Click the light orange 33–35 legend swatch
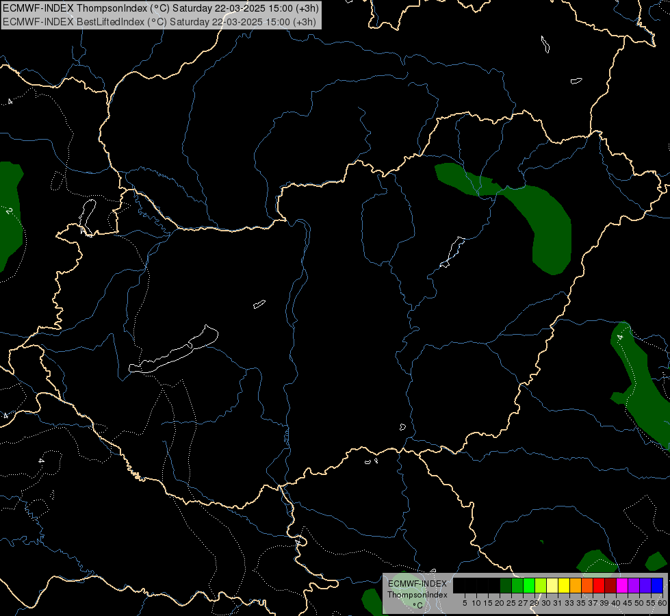The height and width of the screenshot is (616, 670). [x=576, y=585]
